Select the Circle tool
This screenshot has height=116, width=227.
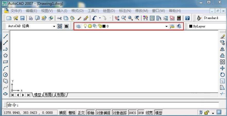[5, 75]
